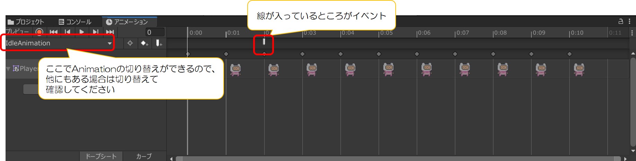The height and width of the screenshot is (161, 636).
Task: Go to next keyframe
Action: 95,32
